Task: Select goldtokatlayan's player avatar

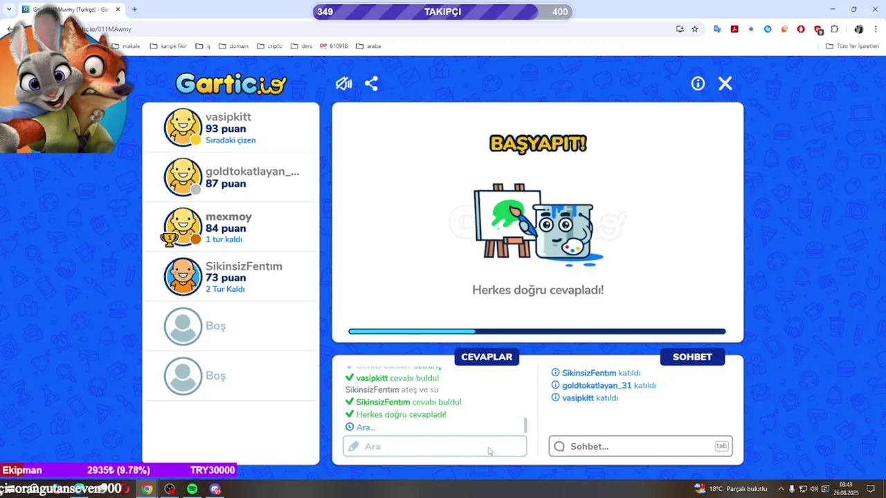Action: tap(183, 177)
